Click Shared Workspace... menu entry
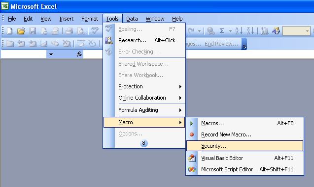314x187 pixels. [144, 64]
